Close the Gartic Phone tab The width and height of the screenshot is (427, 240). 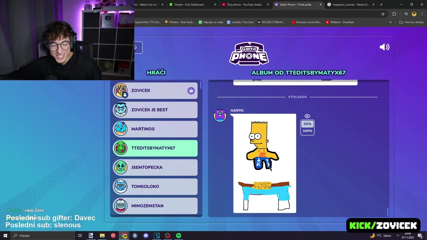click(x=321, y=5)
